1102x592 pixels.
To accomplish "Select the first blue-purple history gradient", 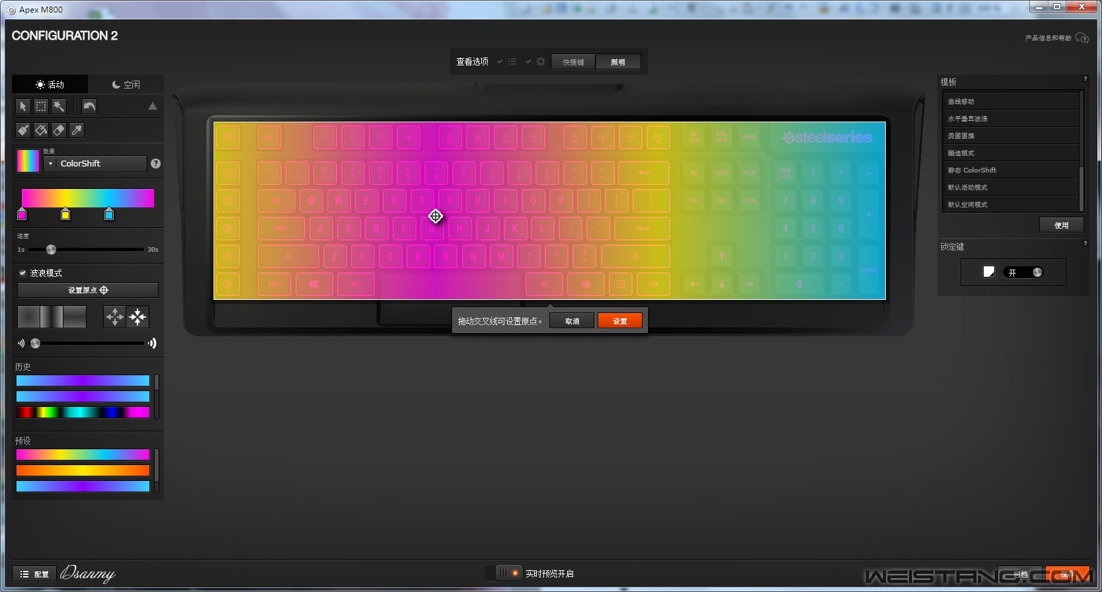I will point(83,381).
